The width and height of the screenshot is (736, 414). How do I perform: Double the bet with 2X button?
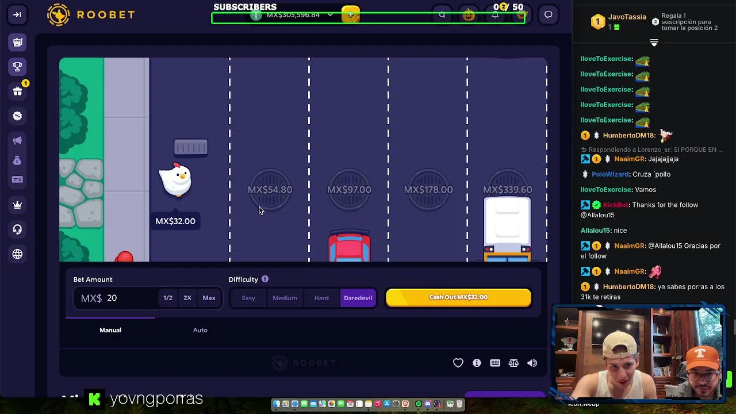[x=187, y=298]
